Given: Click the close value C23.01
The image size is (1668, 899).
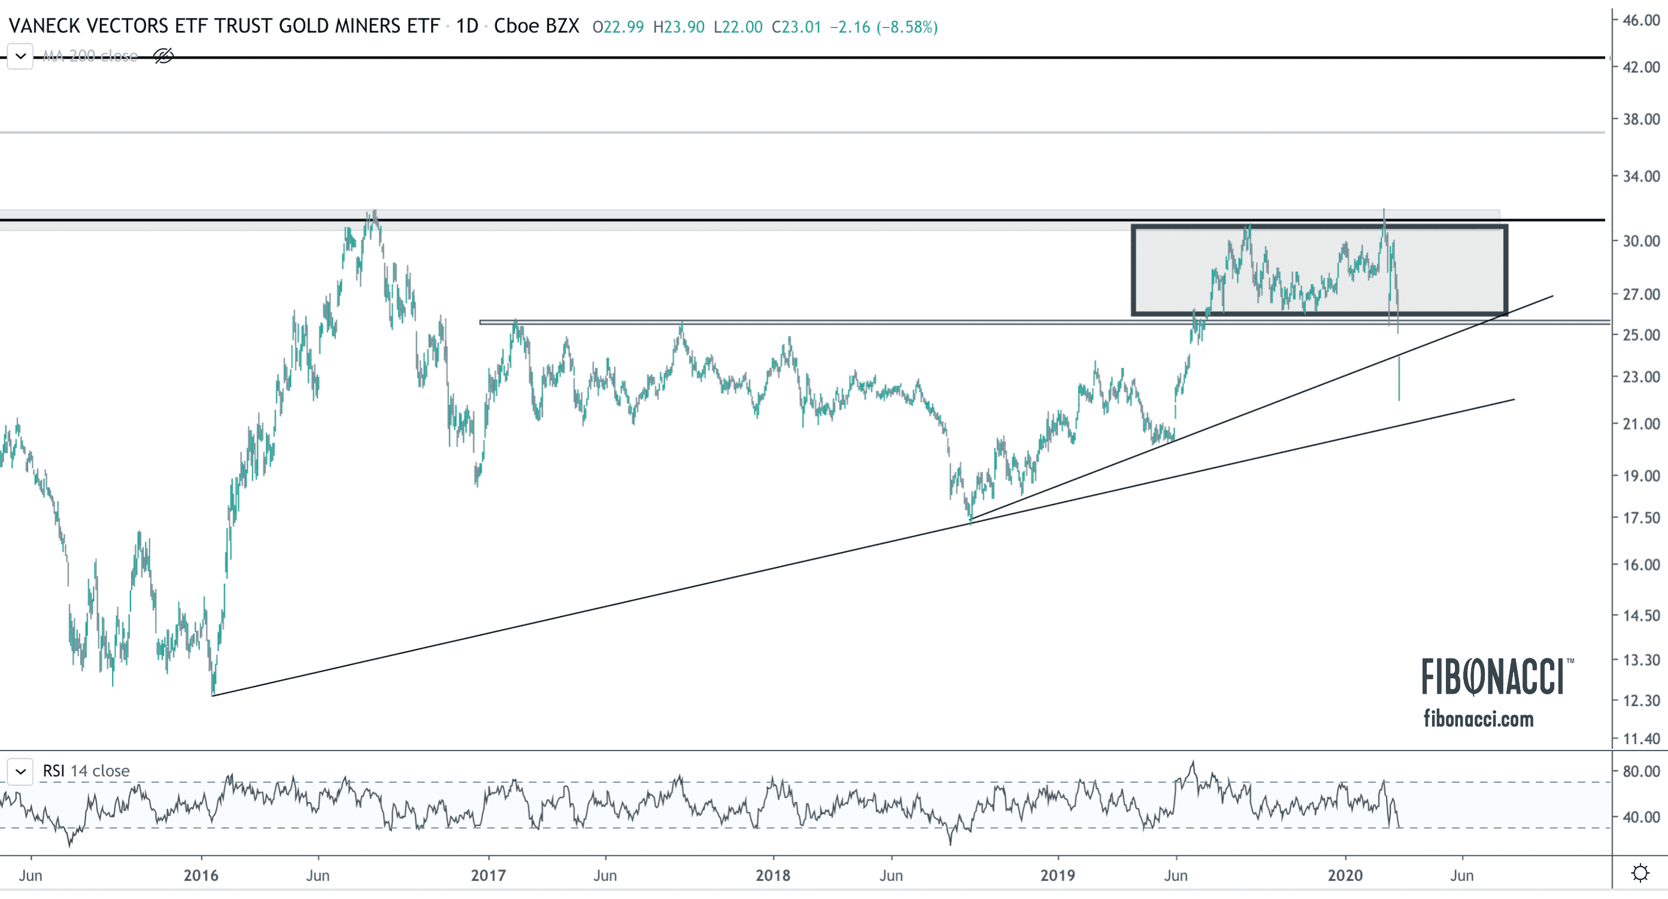Looking at the screenshot, I should click(x=796, y=27).
